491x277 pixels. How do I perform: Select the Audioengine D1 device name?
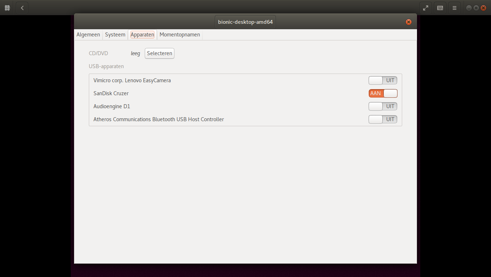(112, 106)
